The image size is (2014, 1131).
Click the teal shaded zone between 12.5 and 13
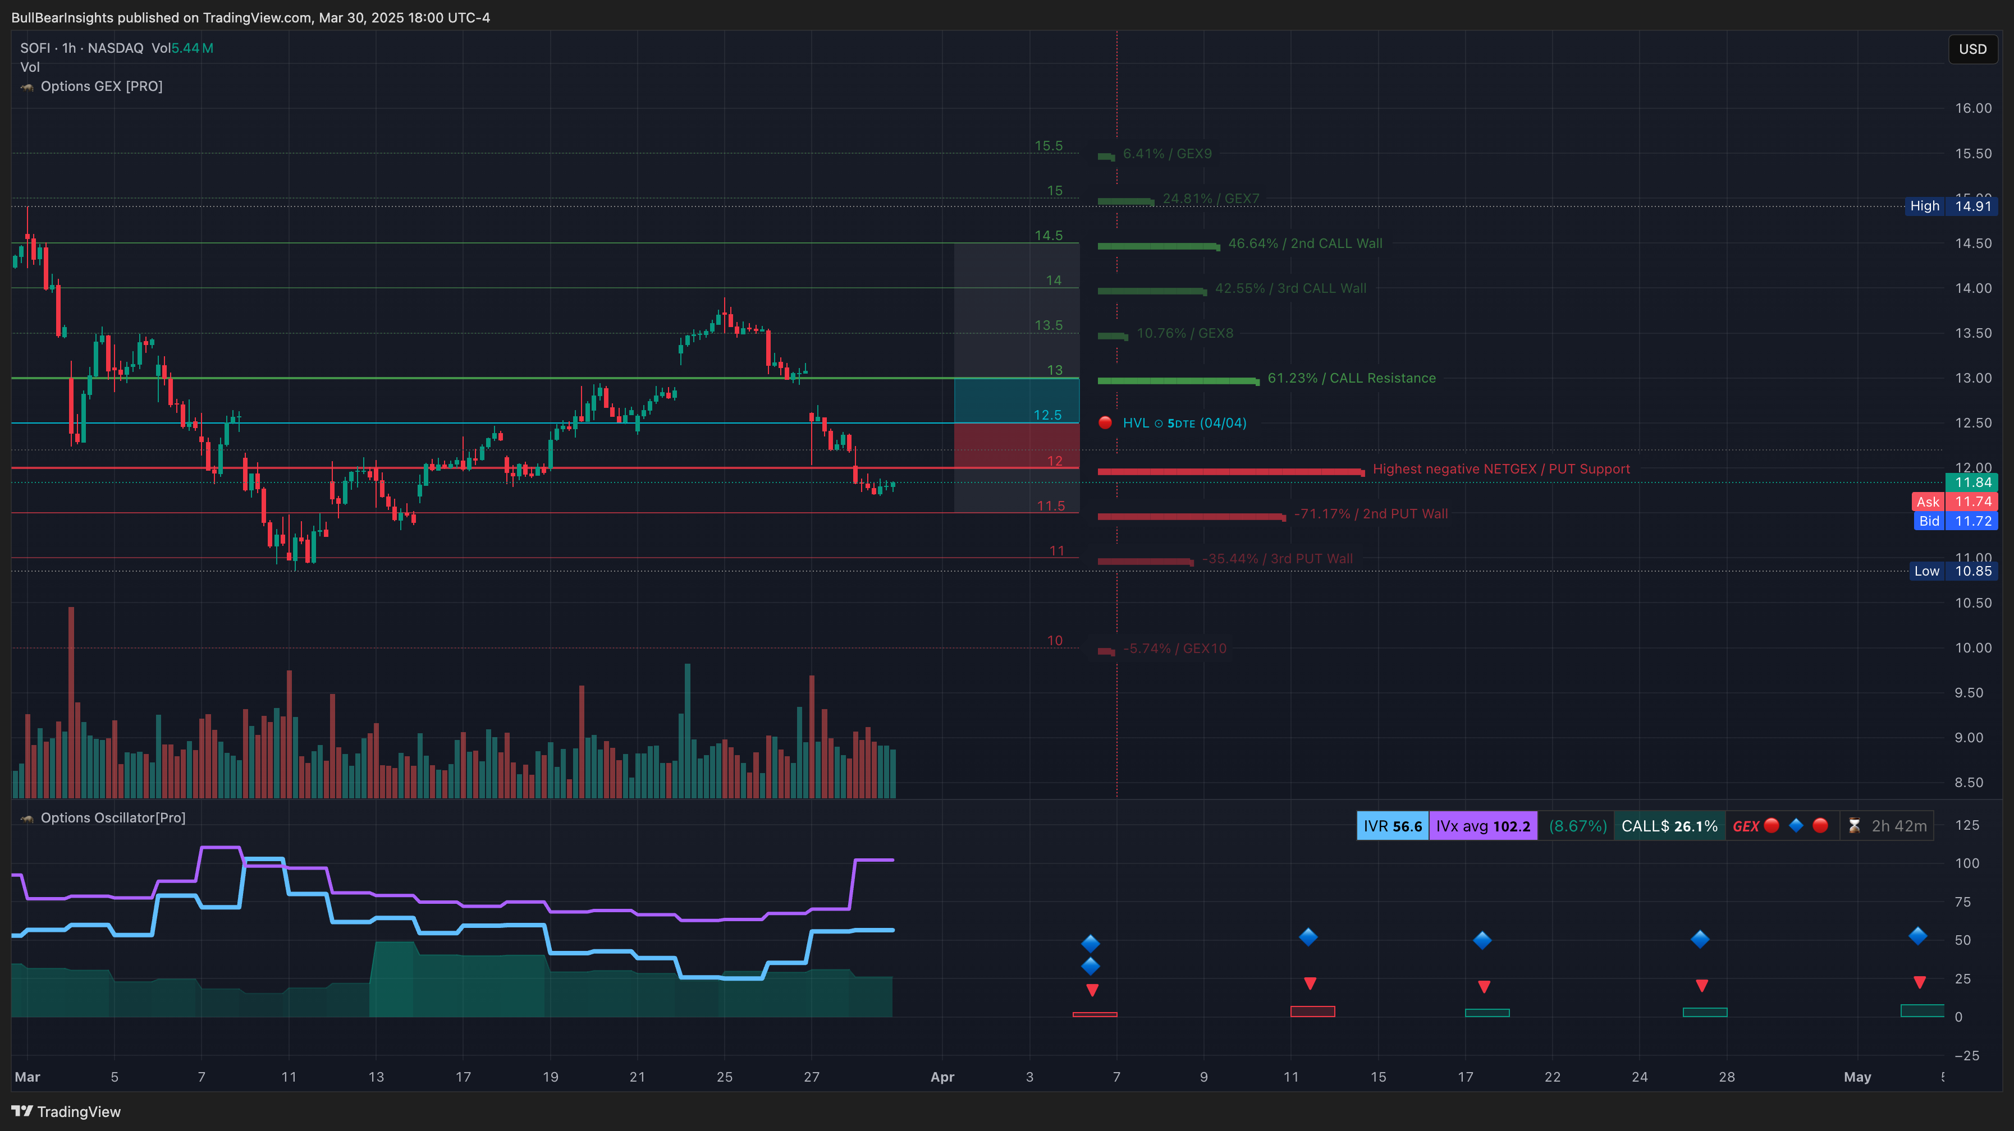coord(1017,401)
